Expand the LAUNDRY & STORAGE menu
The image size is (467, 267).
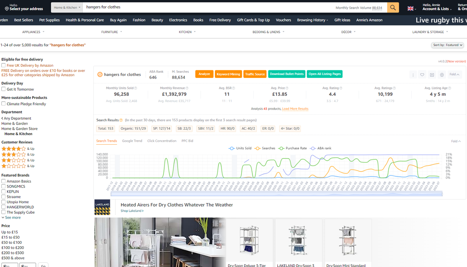coord(430,32)
